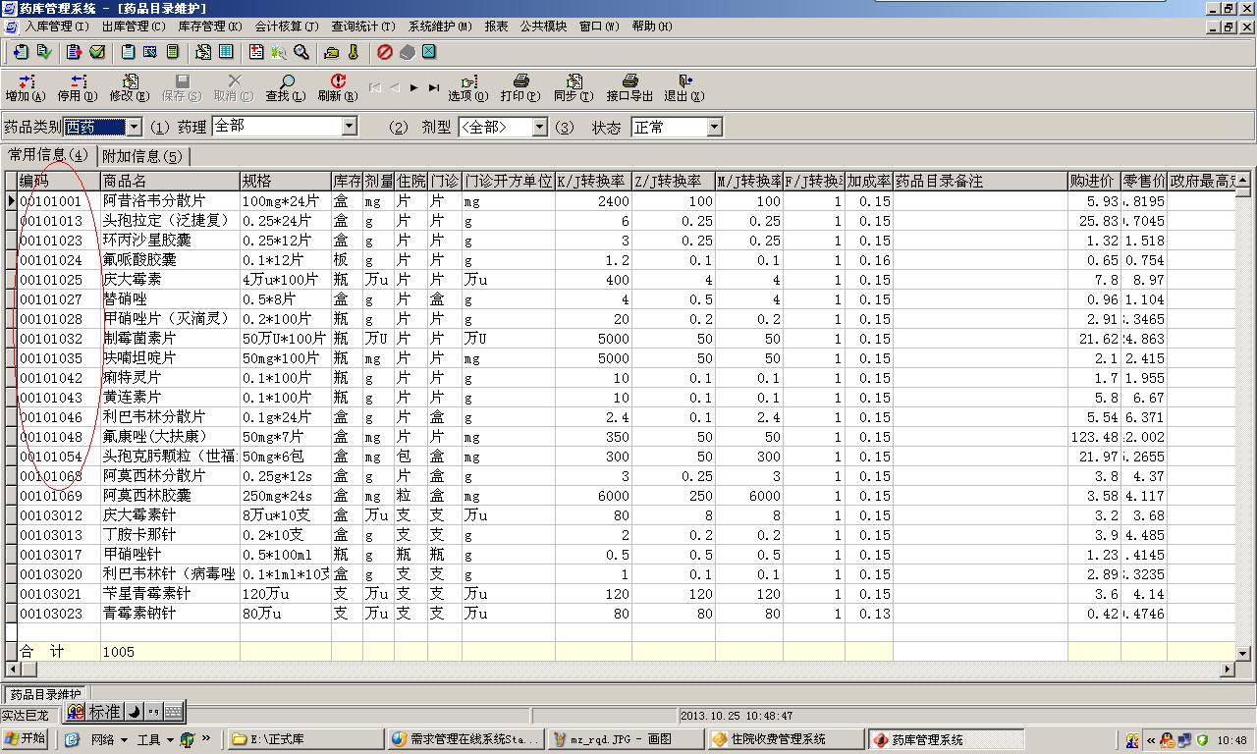The height and width of the screenshot is (754, 1257).
Task: Click the IME 标准 mode label
Action: (x=105, y=712)
